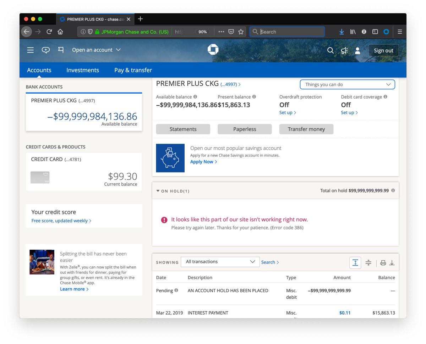The height and width of the screenshot is (344, 426).
Task: Sign out of Chase
Action: 383,50
